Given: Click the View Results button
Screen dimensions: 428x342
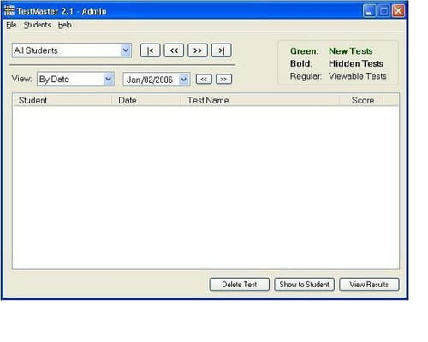Looking at the screenshot, I should pyautogui.click(x=369, y=285).
